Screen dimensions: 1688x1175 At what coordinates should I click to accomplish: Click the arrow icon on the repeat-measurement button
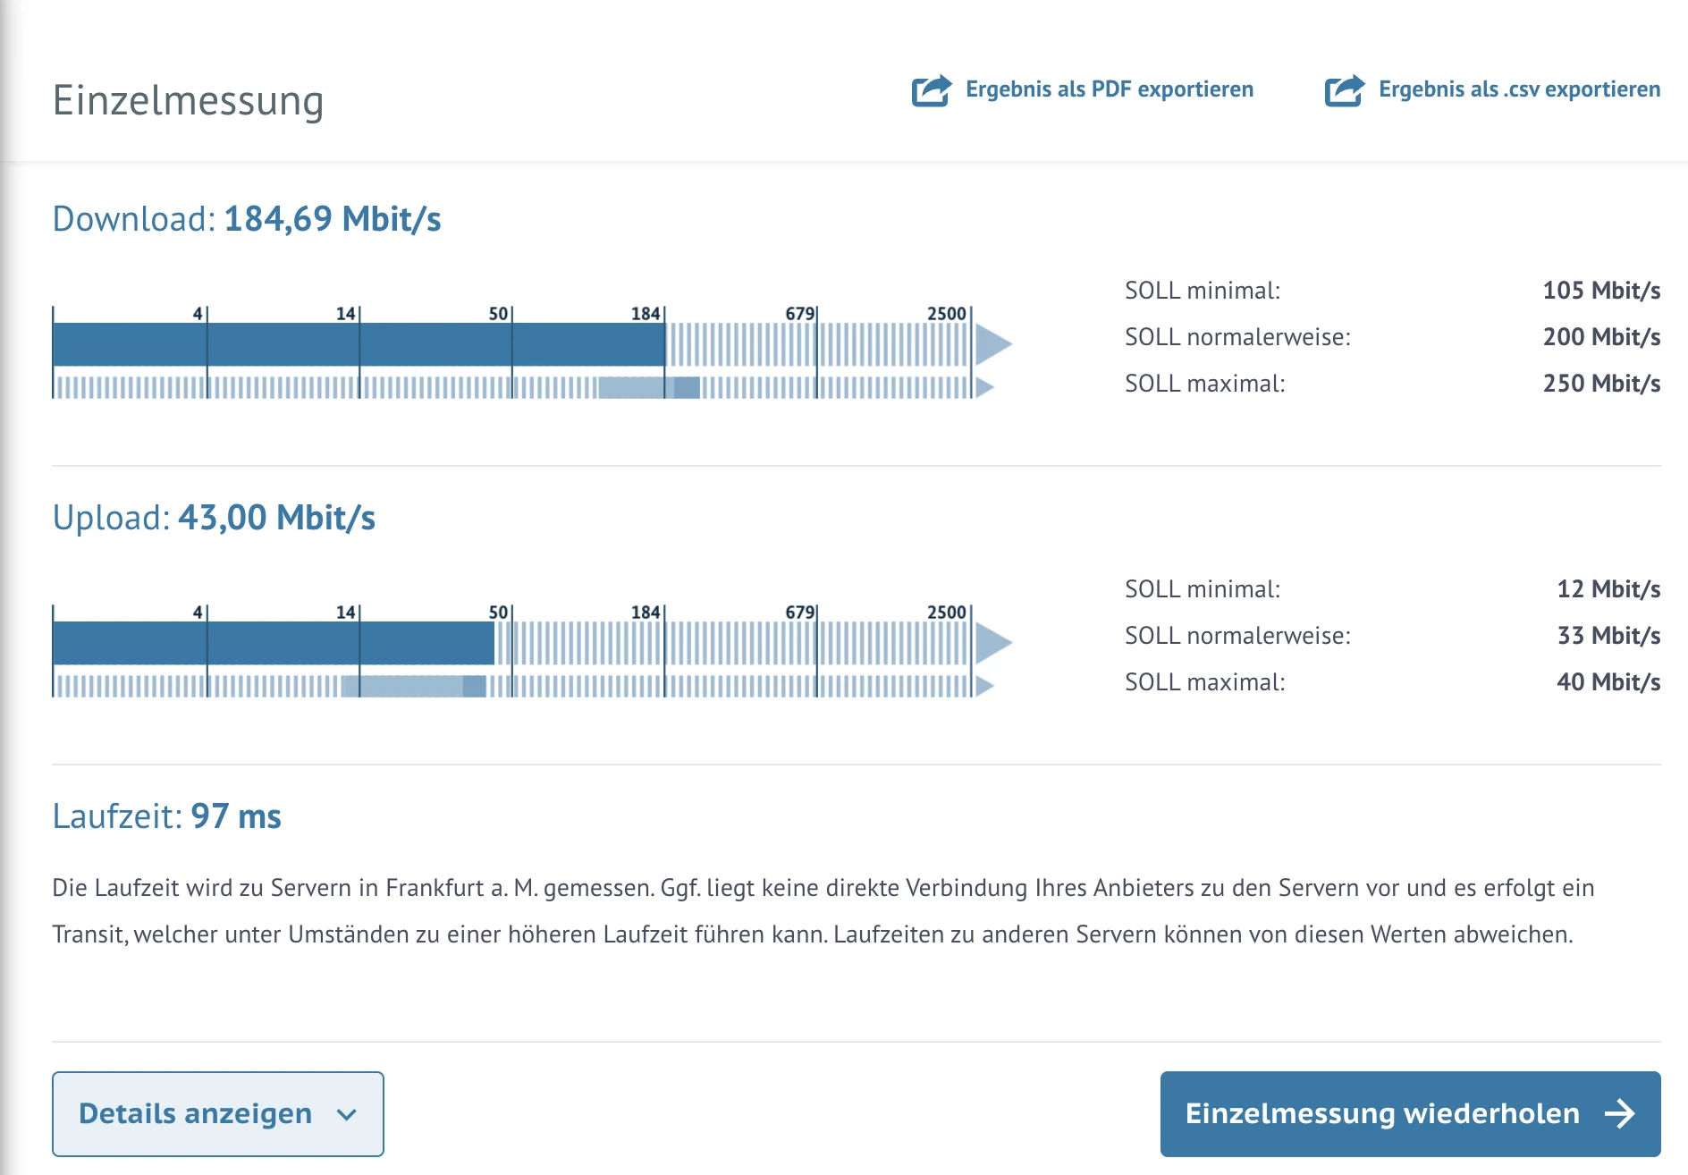click(1619, 1113)
